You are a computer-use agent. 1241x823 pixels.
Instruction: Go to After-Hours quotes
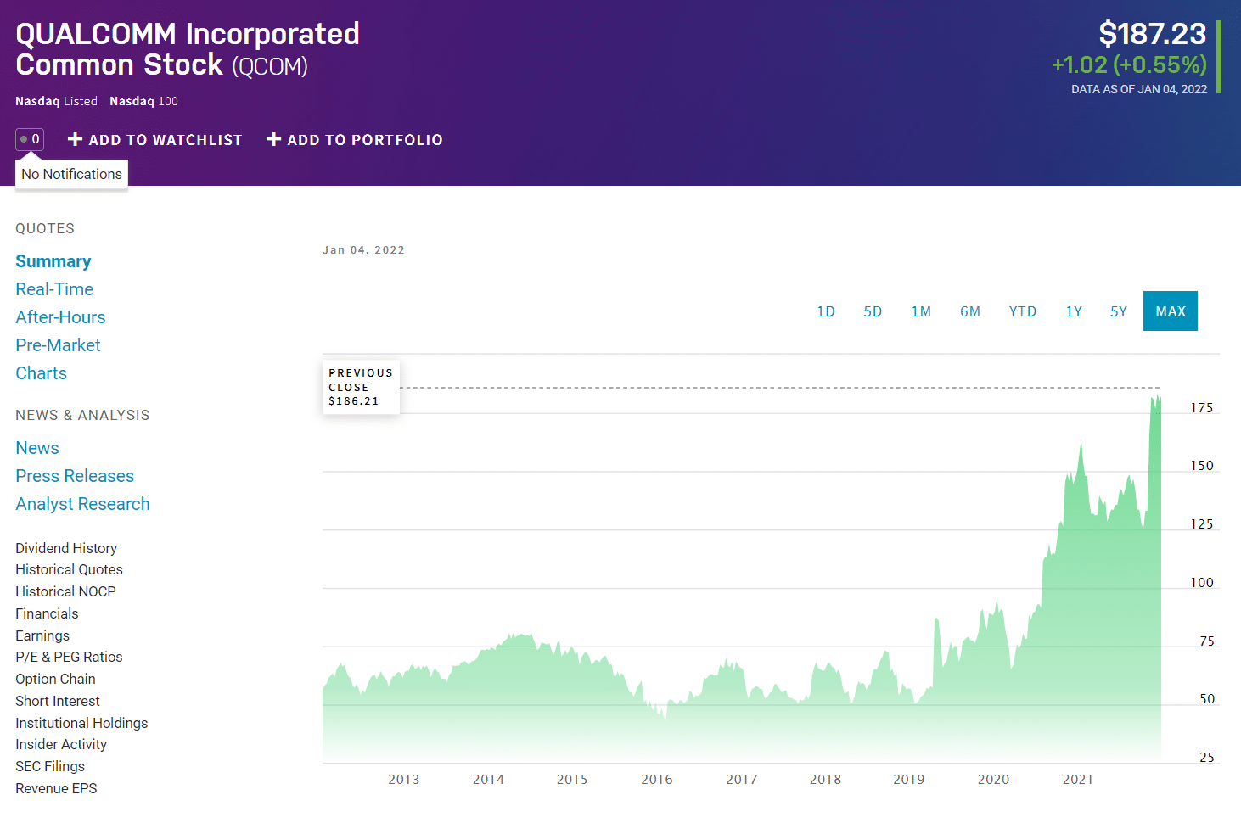(60, 317)
